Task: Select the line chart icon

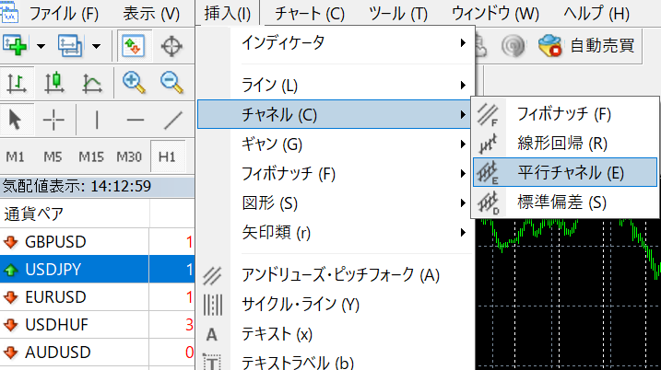Action: 92,83
